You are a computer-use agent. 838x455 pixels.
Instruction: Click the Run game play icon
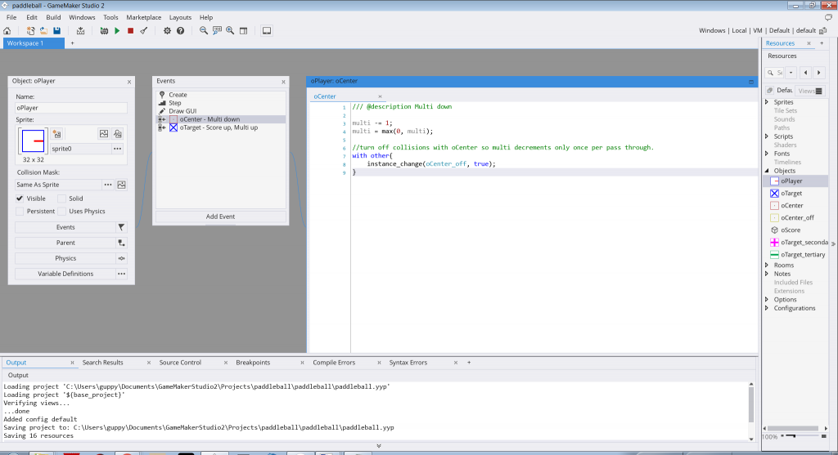pos(117,31)
